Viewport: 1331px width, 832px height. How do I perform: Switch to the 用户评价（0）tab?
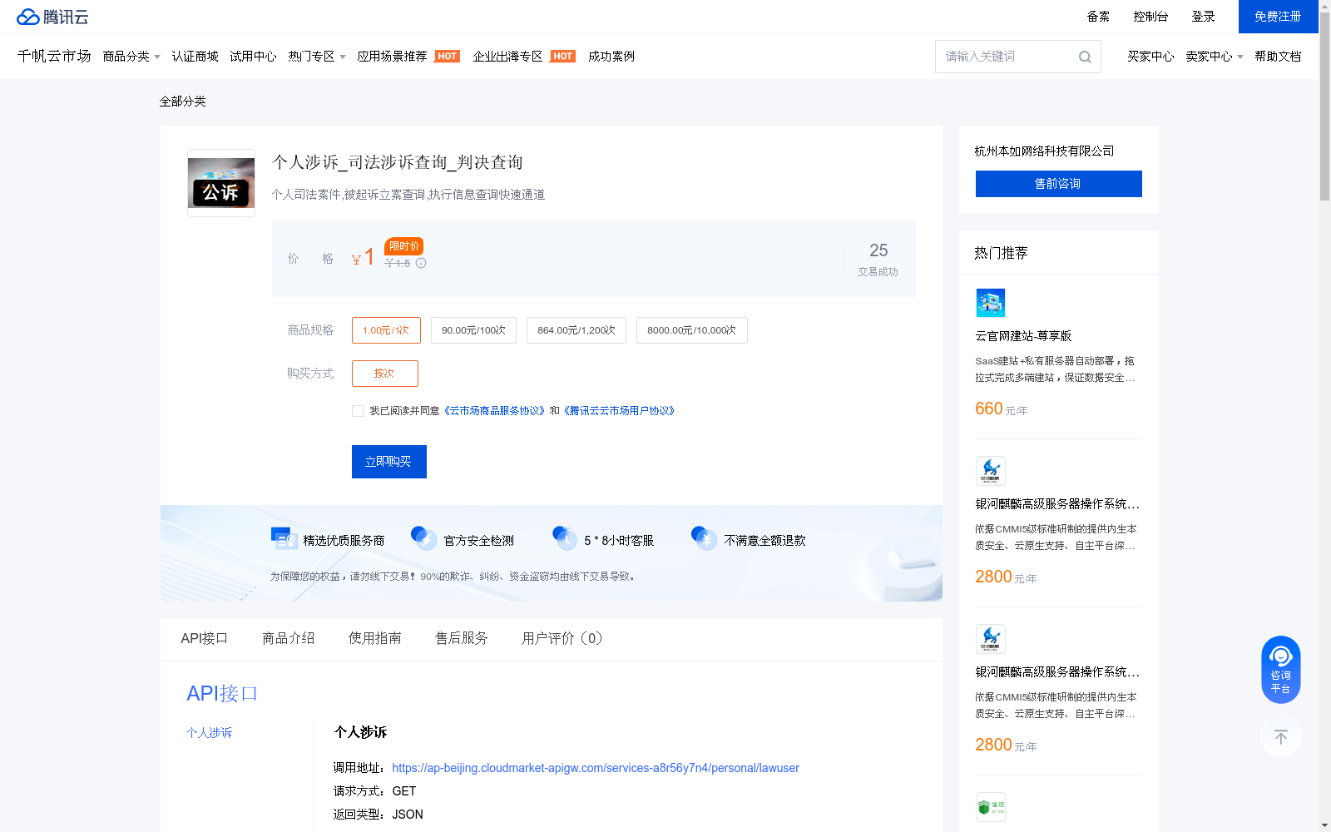[x=562, y=638]
